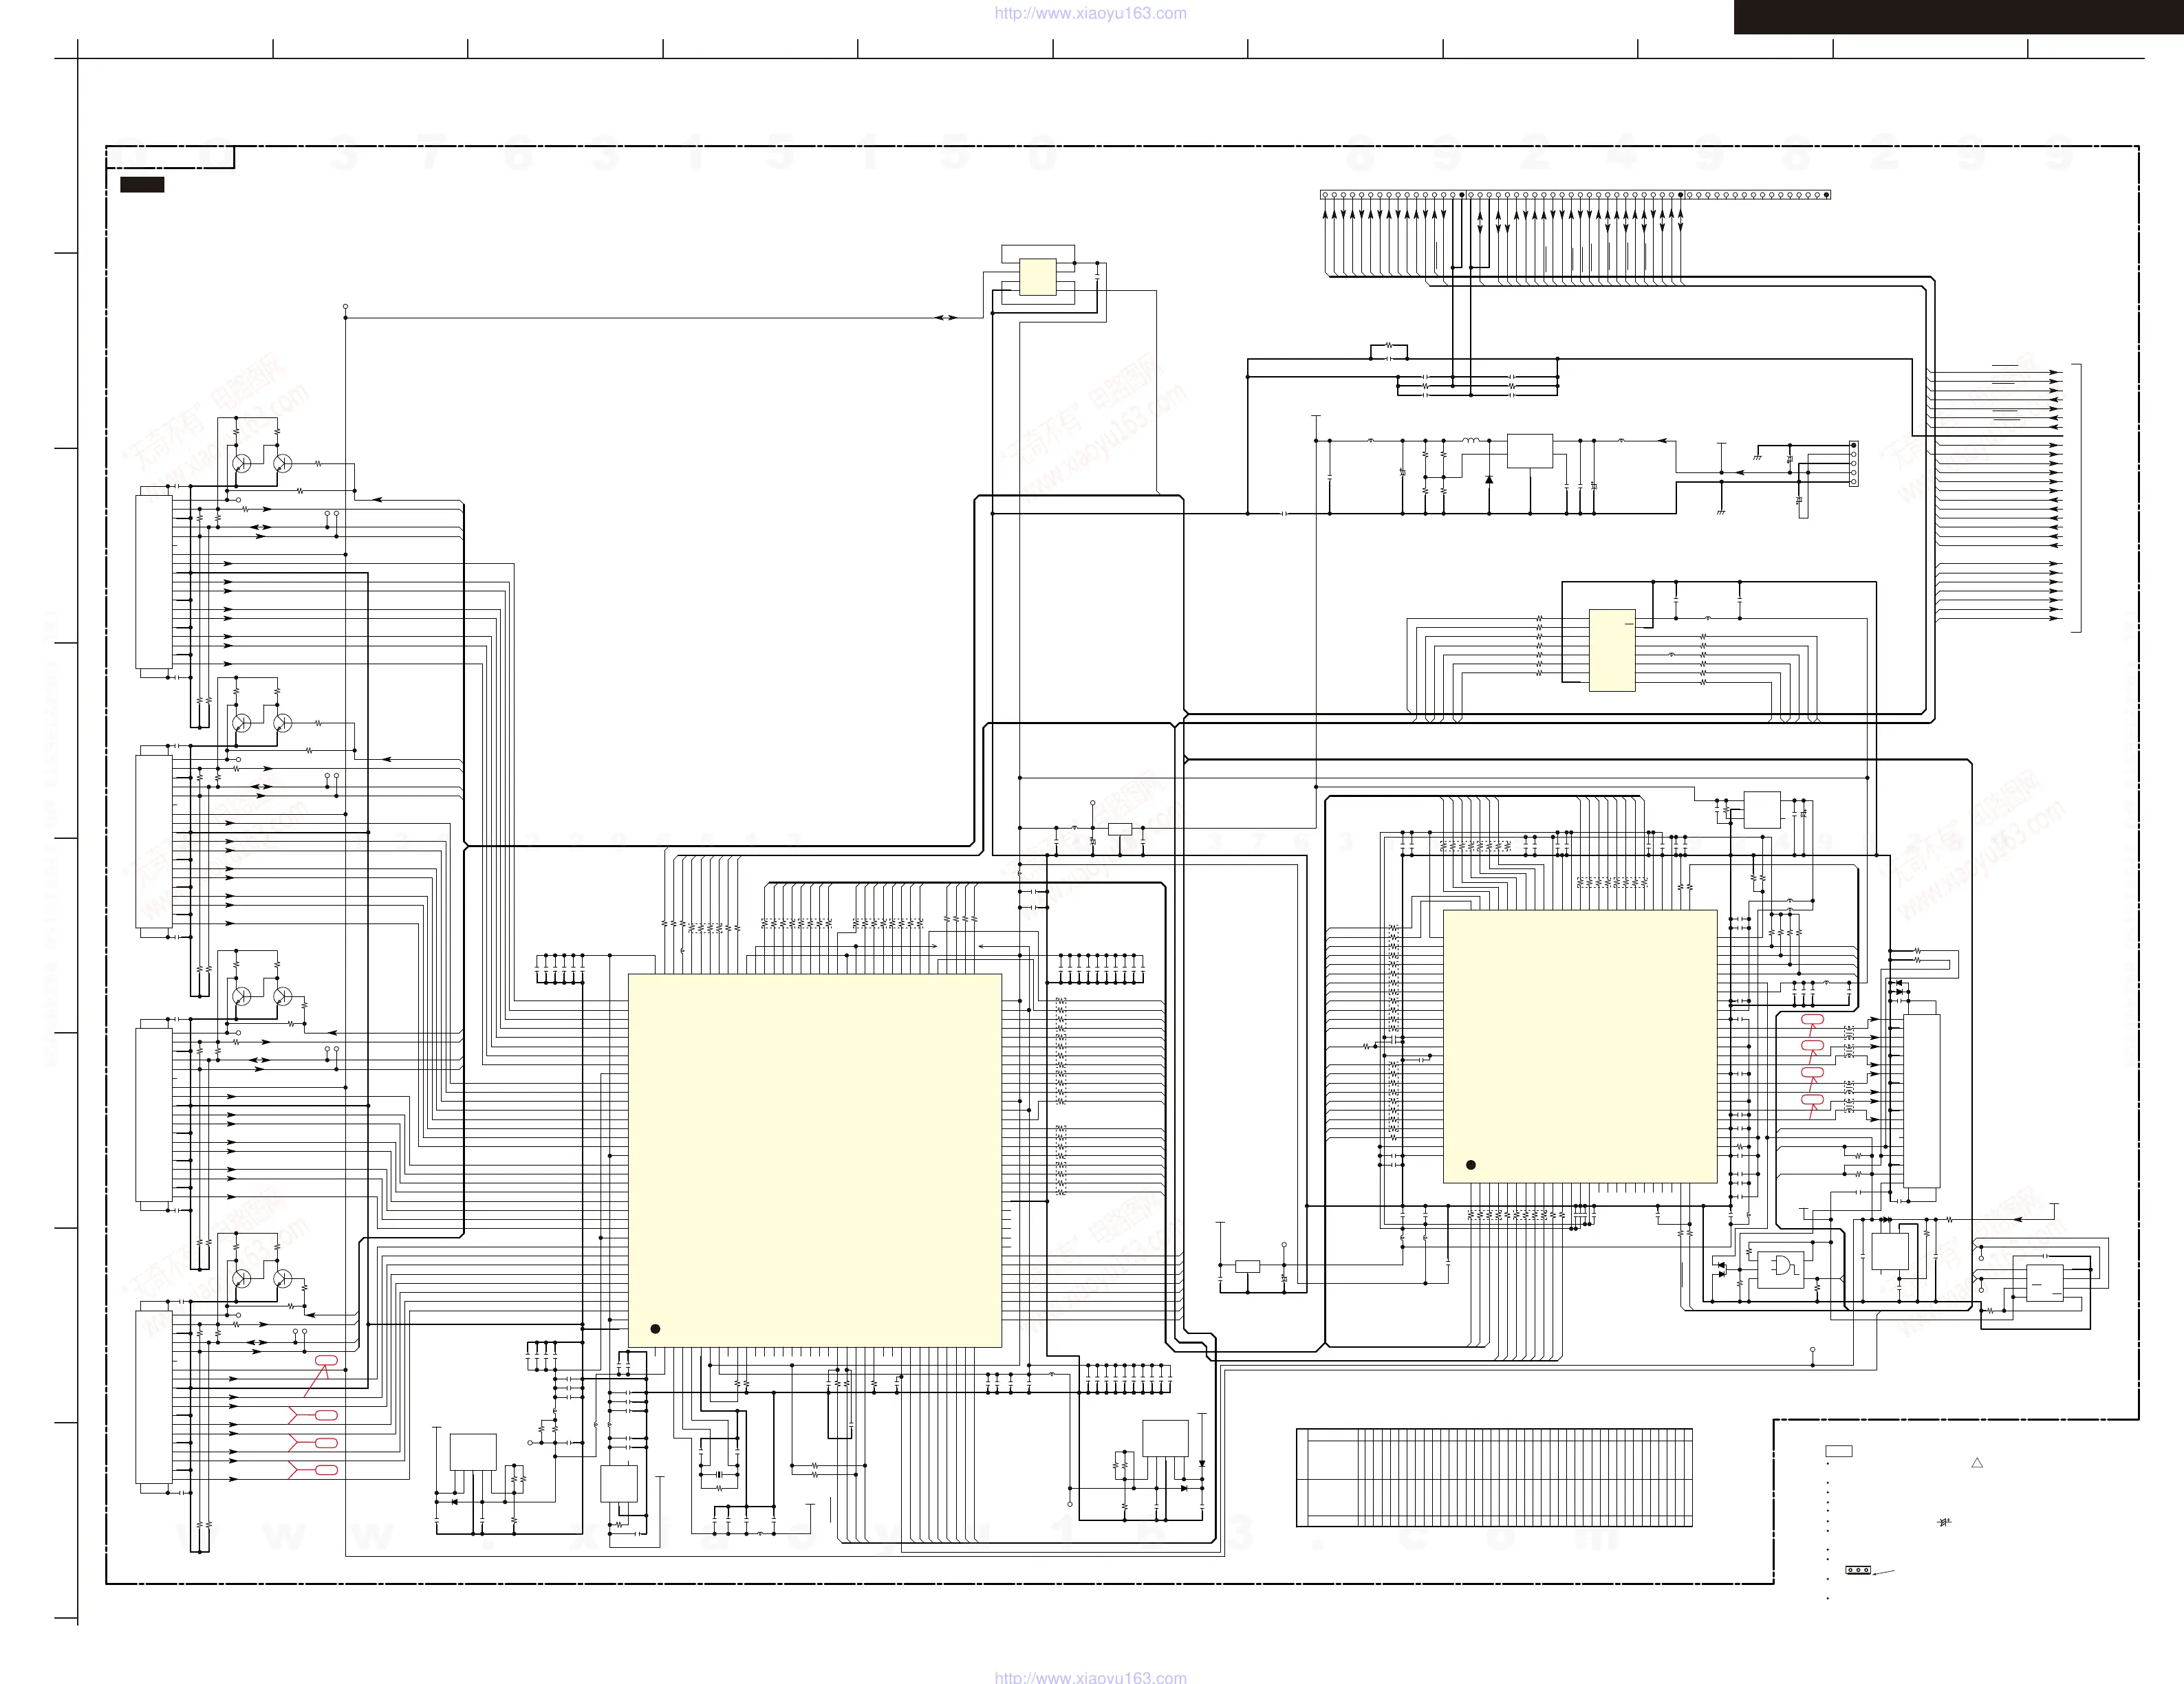Select the small yellow IC at top center
This screenshot has height=1684, width=2184.
[1037, 277]
